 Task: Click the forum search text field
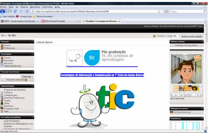coord(11,76)
